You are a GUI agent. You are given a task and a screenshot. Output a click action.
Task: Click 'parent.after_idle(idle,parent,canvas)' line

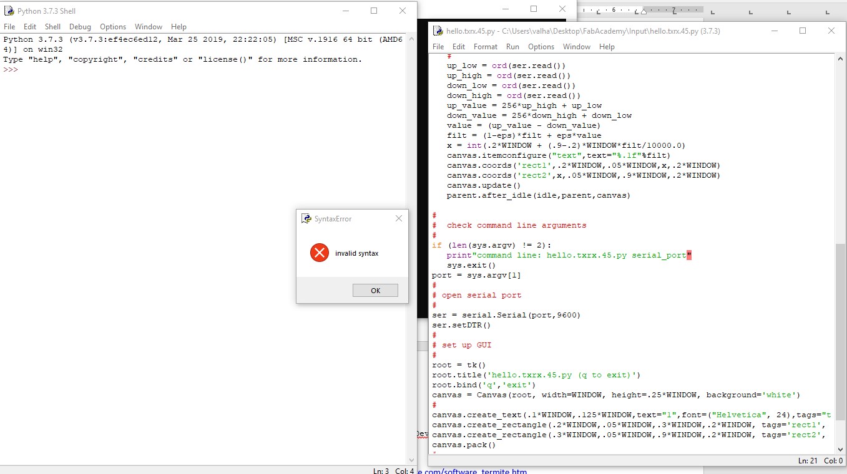[x=539, y=195]
